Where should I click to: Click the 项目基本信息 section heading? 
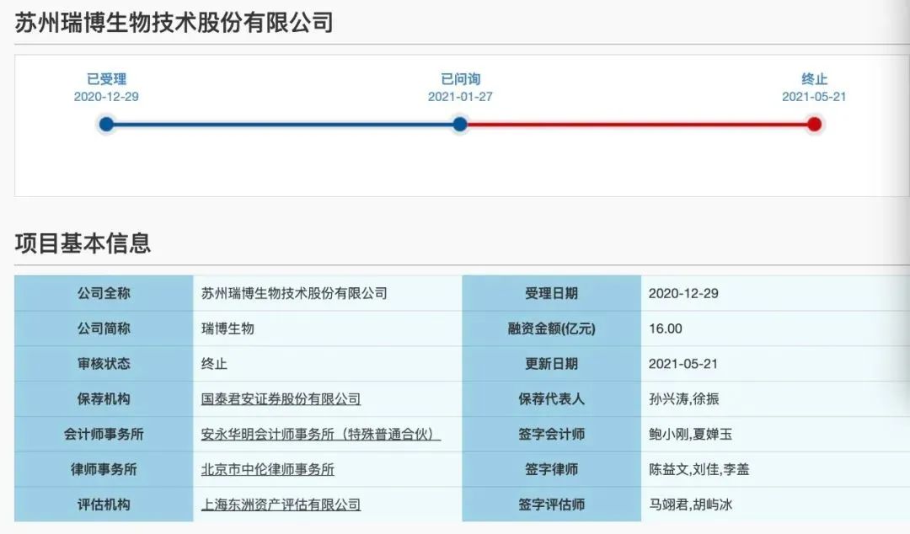pos(83,243)
